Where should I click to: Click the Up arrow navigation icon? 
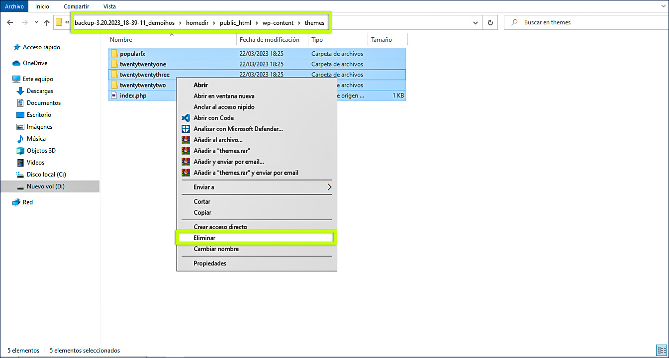(47, 22)
